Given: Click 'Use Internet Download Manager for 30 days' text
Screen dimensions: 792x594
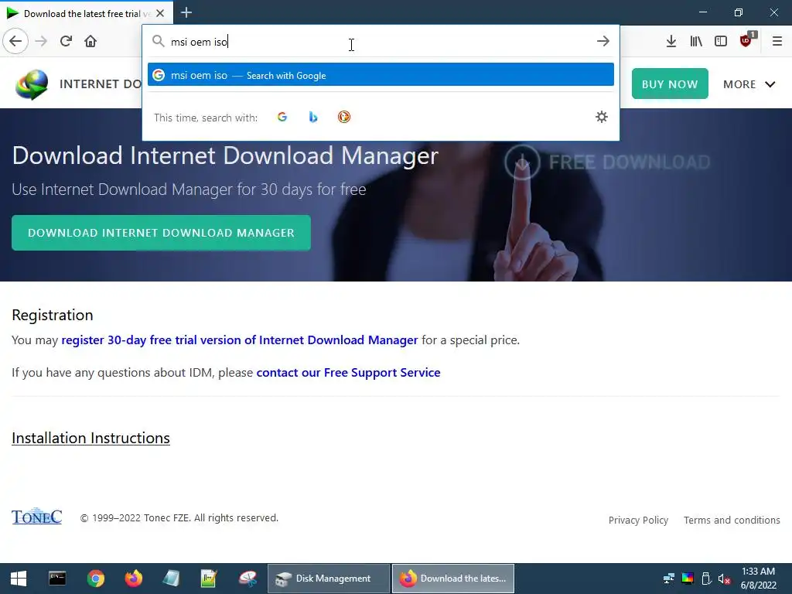Looking at the screenshot, I should 189,189.
